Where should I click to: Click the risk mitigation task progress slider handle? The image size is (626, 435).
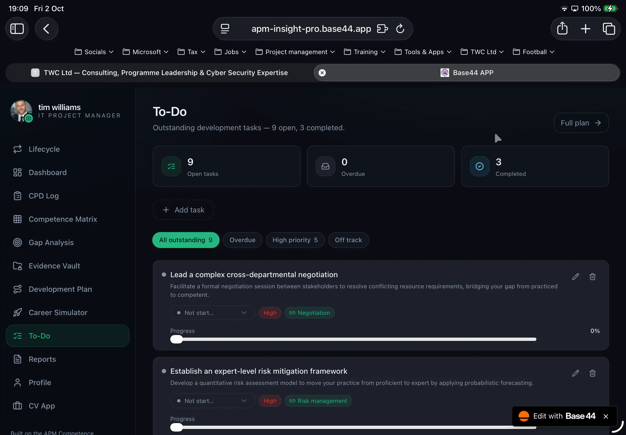[x=176, y=427]
